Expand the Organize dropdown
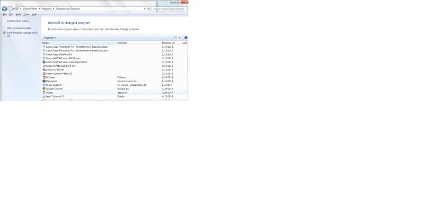Screen dimensions: 424x204 [x=50, y=38]
